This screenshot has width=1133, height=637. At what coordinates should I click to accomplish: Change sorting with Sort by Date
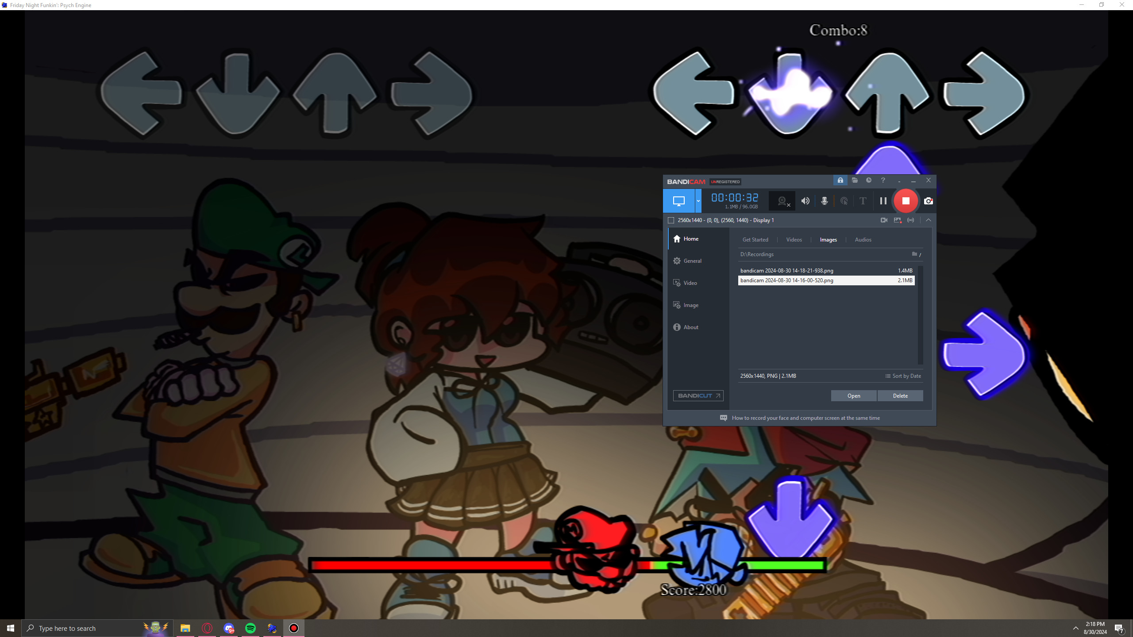[x=903, y=376]
